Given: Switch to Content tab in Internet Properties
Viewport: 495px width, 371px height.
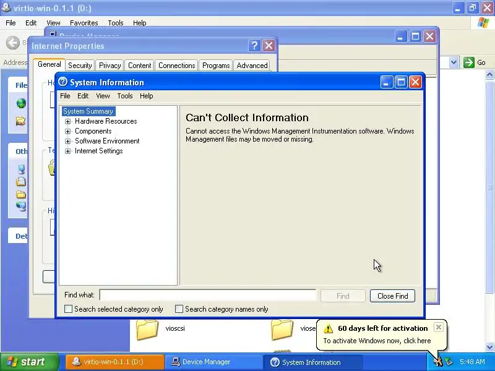Looking at the screenshot, I should [140, 66].
